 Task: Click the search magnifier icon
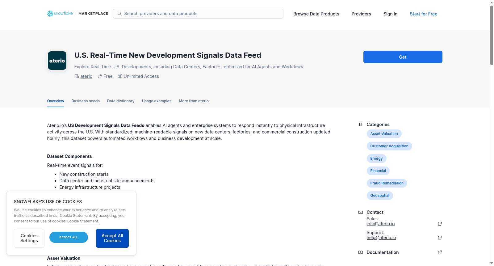[x=119, y=14]
